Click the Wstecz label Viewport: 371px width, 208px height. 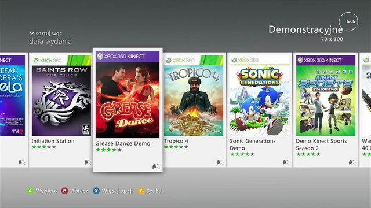tap(79, 191)
